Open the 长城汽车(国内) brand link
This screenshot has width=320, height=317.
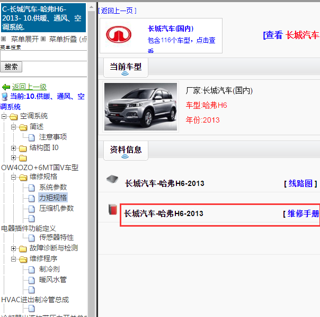coord(171,29)
